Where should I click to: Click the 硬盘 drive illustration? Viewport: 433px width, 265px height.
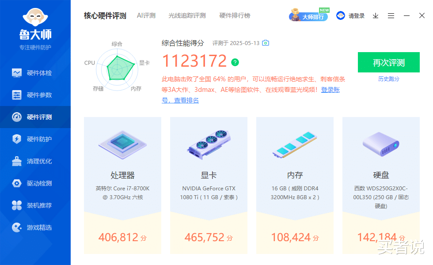(x=381, y=144)
